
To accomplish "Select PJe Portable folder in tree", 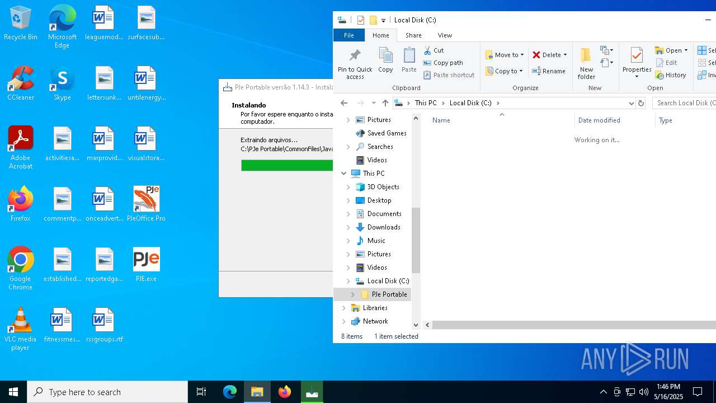I will 389,294.
